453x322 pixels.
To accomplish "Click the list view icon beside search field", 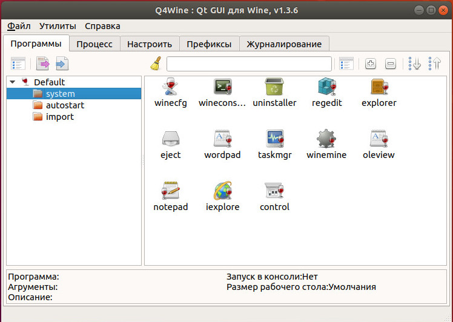I will point(346,64).
